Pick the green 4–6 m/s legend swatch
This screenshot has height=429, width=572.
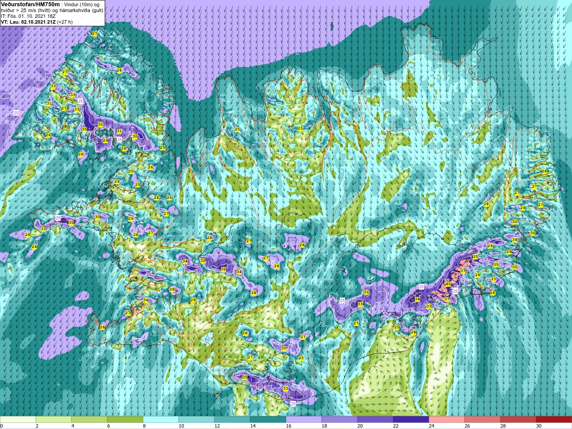coord(89,420)
